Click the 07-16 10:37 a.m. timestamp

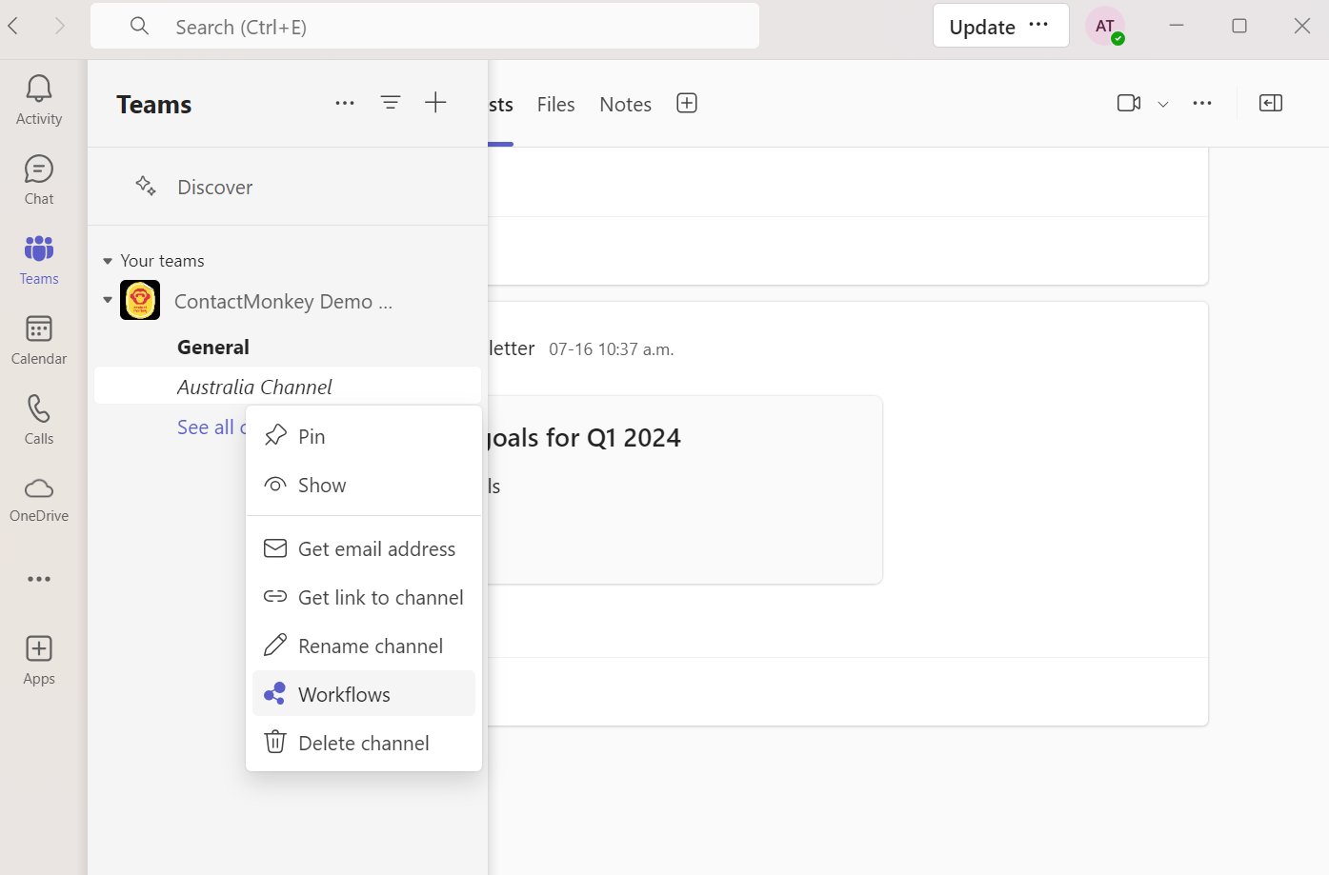point(611,349)
